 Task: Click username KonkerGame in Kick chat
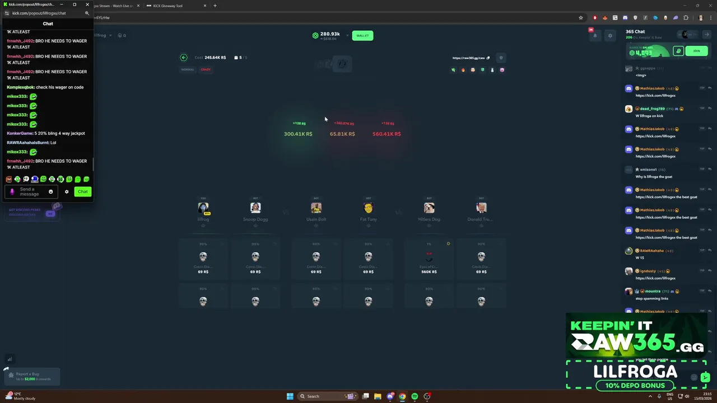tap(20, 133)
